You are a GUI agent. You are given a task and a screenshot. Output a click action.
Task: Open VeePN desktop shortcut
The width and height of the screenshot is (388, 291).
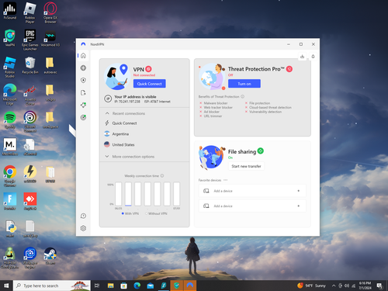pos(9,38)
